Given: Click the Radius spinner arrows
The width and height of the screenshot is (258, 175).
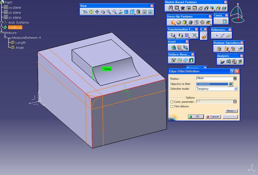Looking at the screenshot, I should 235,79.
